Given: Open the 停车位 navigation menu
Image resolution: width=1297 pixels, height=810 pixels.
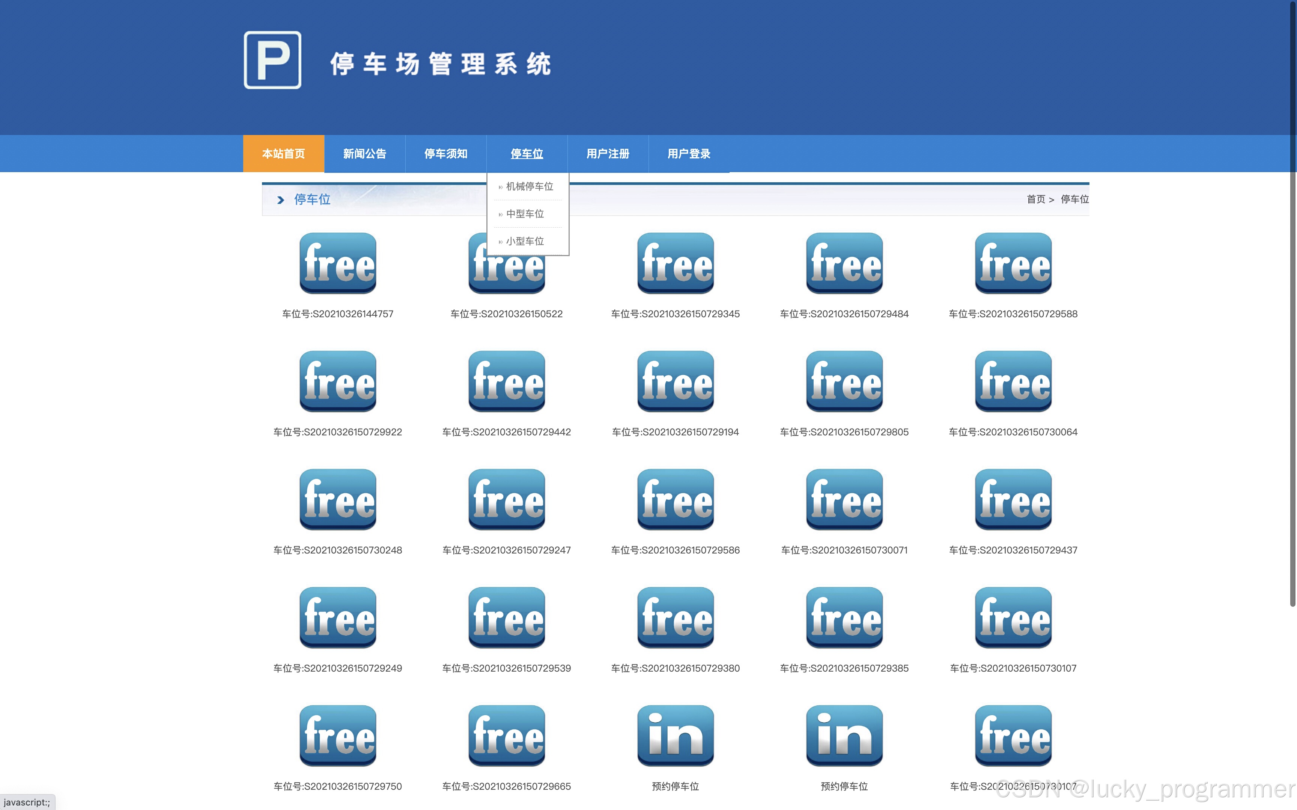Looking at the screenshot, I should point(526,154).
